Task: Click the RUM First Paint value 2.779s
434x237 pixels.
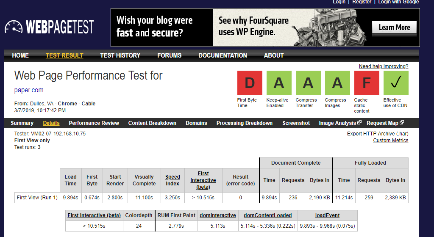Action: click(176, 226)
